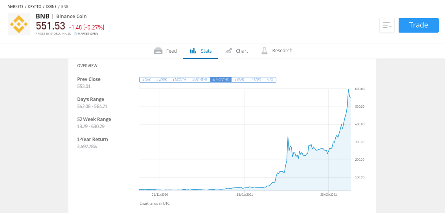Select the 3 YEARS chart range
Viewport: 445px width, 213px height.
click(255, 80)
